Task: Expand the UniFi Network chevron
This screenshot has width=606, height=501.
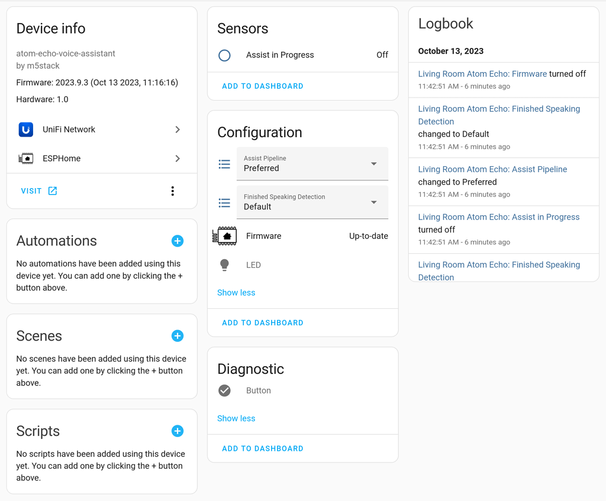Action: pos(177,129)
